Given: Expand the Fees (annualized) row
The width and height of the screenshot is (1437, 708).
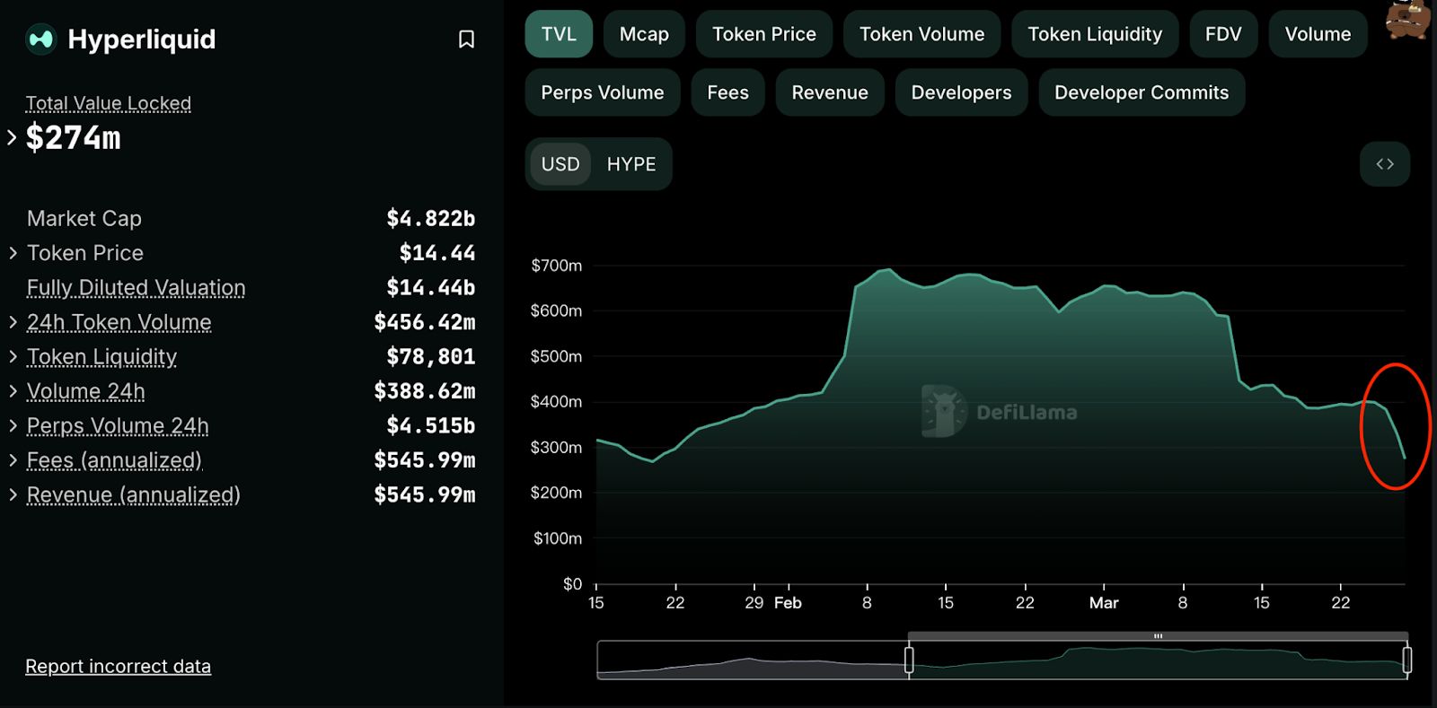Looking at the screenshot, I should pos(13,460).
